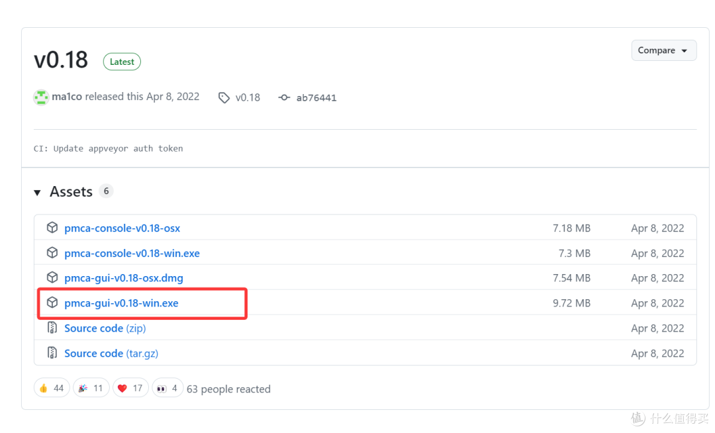Click the commit icon beside ab76441

point(284,97)
